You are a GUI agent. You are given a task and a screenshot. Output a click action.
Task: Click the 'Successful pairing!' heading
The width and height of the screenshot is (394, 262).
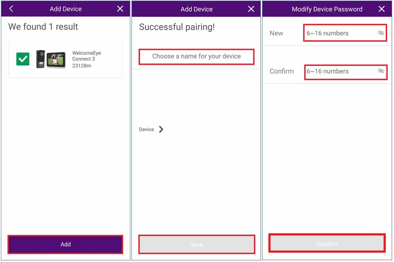(x=177, y=27)
